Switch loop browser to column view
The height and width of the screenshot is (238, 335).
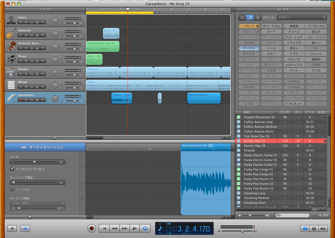pyautogui.click(x=242, y=17)
